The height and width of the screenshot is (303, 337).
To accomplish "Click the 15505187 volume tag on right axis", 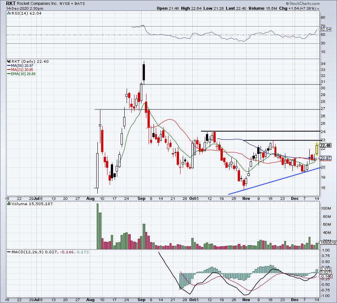I will click(328, 242).
